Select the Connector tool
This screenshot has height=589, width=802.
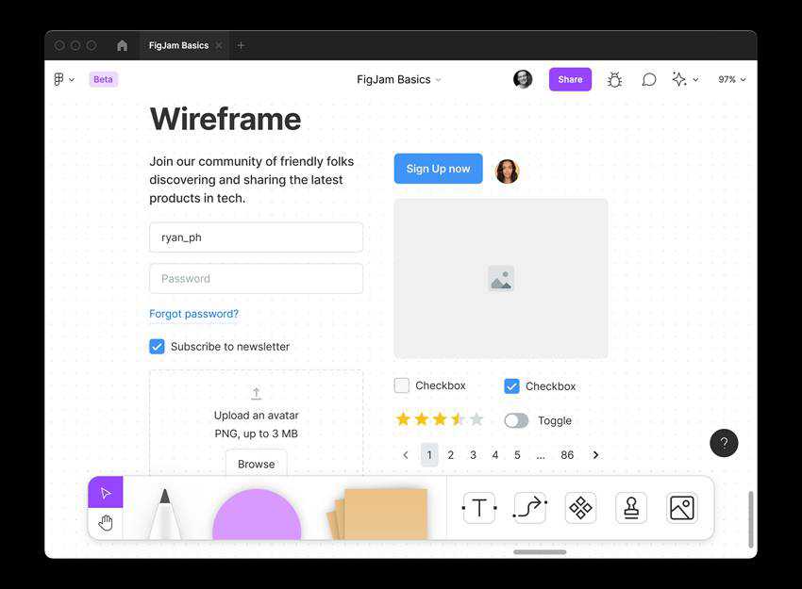[x=529, y=508]
